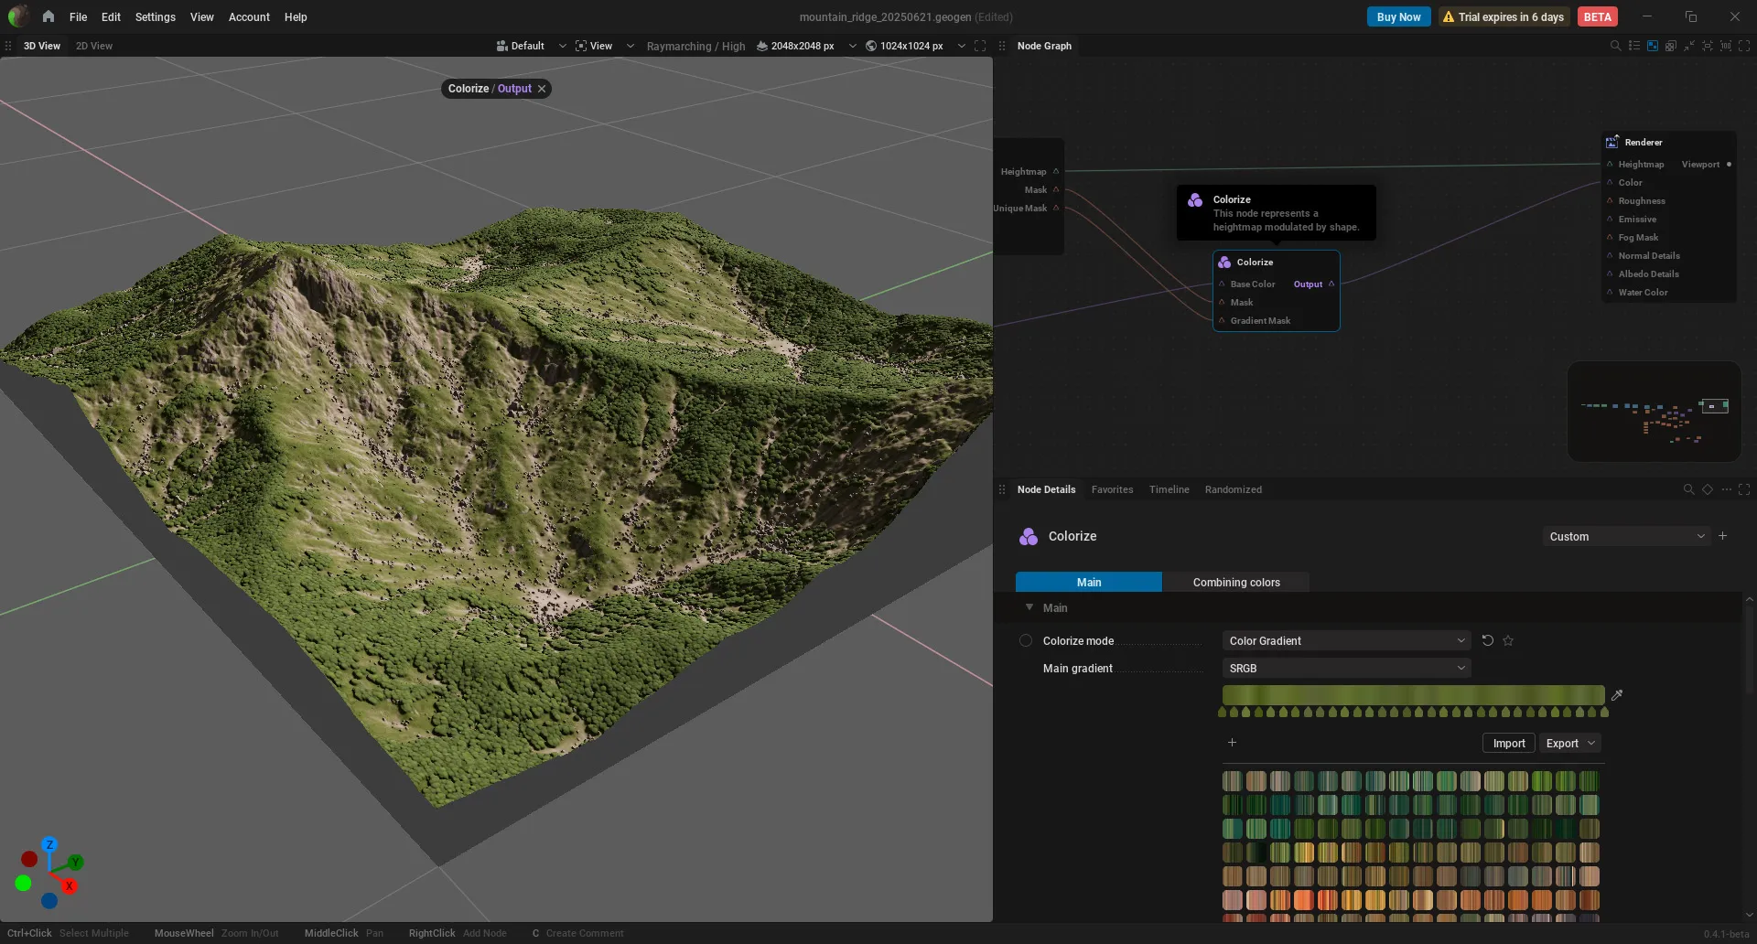The width and height of the screenshot is (1757, 944).
Task: Open the node graph search magnifier
Action: [1615, 46]
